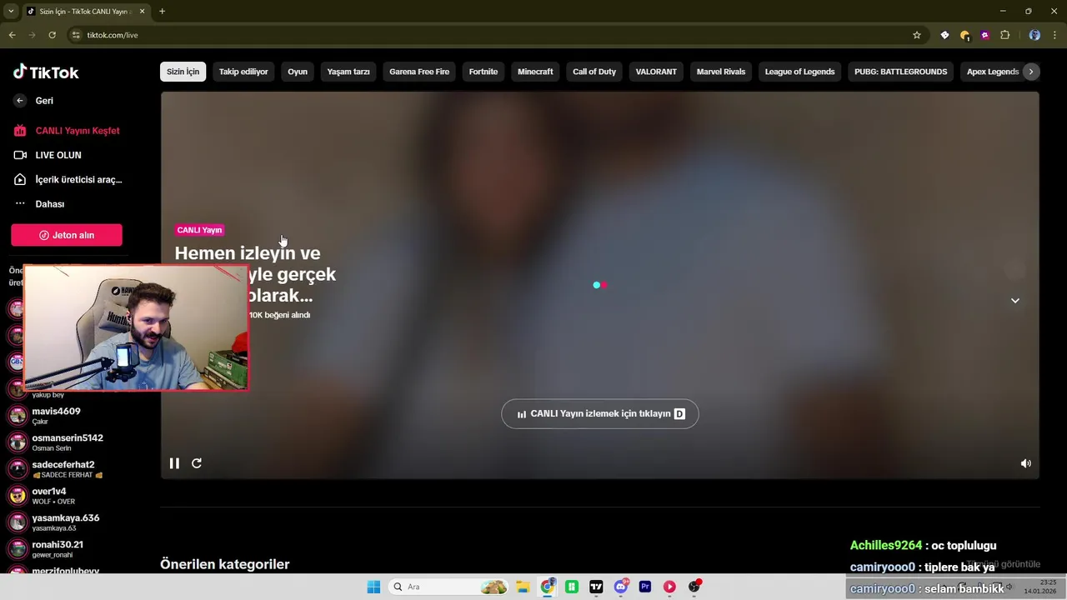Reload the page in browser toolbar
The image size is (1067, 600).
pyautogui.click(x=52, y=35)
